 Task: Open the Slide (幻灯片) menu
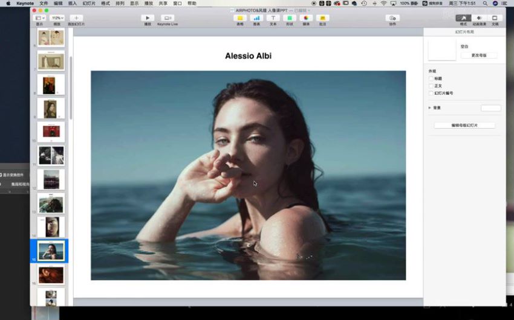pyautogui.click(x=89, y=3)
